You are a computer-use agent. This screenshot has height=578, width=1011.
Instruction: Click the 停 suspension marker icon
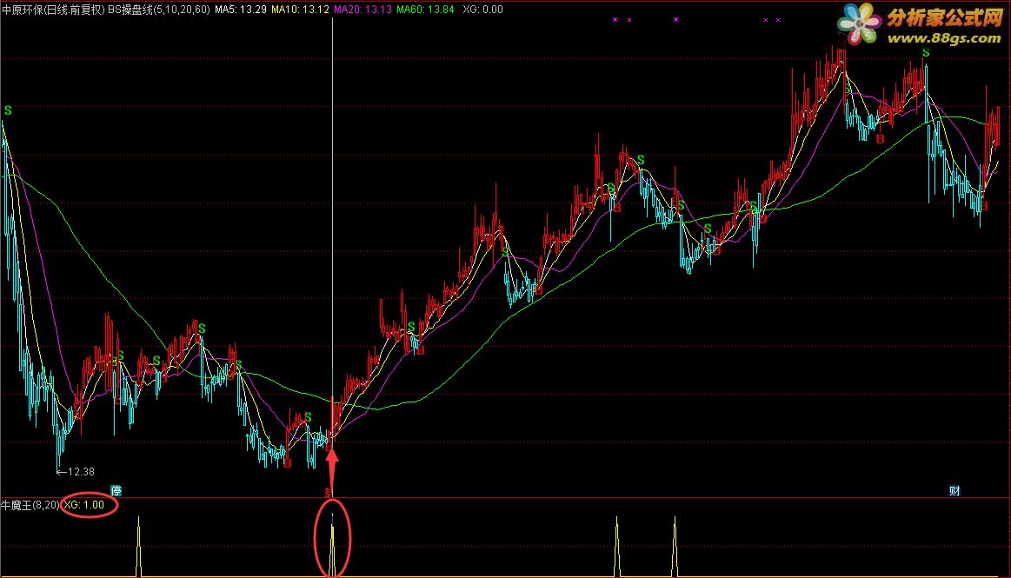116,491
